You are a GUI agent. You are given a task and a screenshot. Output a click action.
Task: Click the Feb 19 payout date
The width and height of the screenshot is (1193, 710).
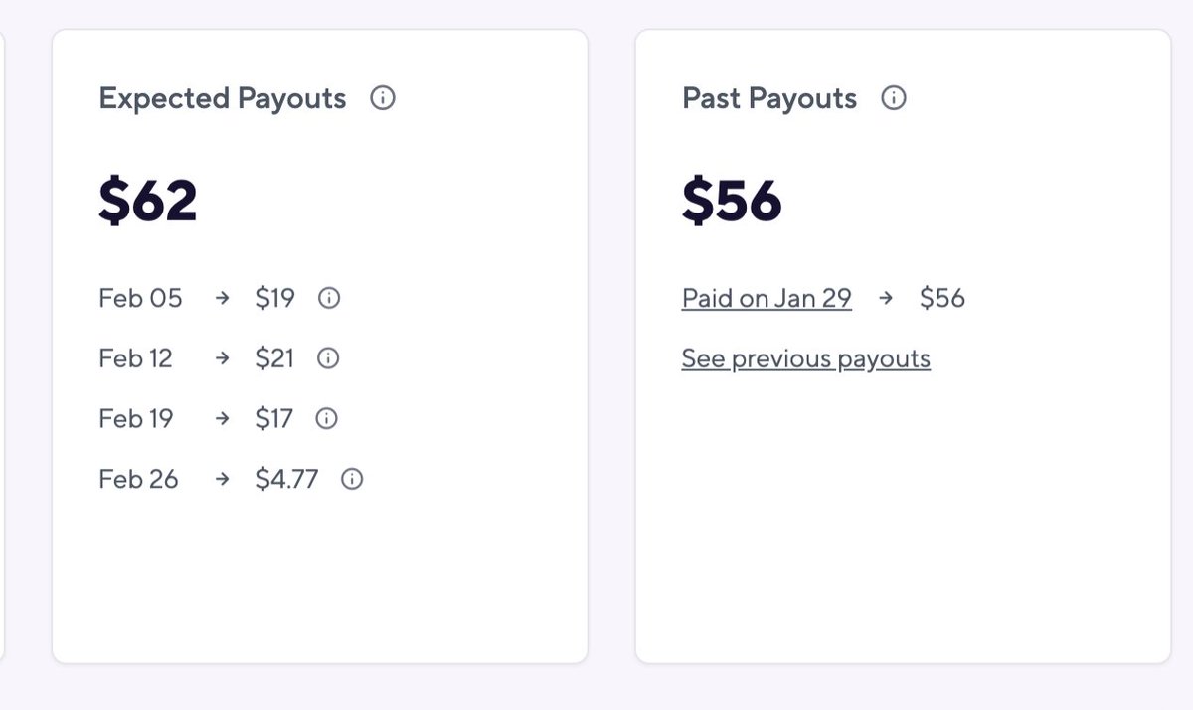point(136,419)
